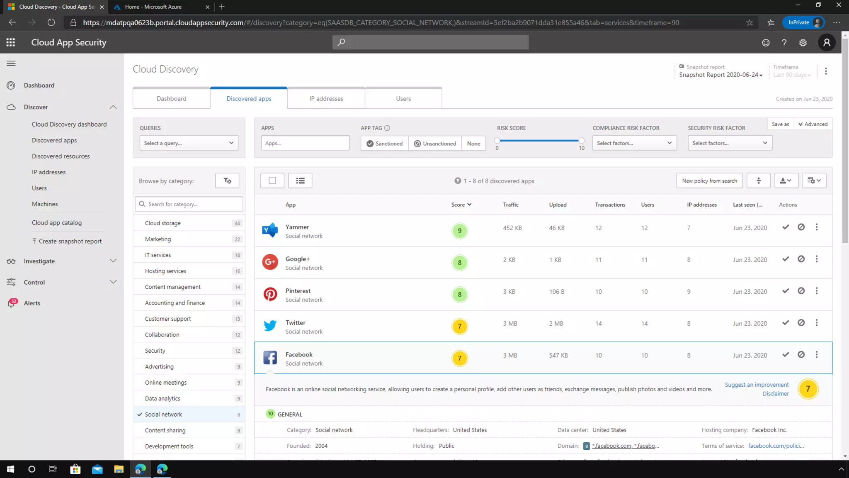Switch to list view using the list icon
849x478 pixels.
coord(300,180)
